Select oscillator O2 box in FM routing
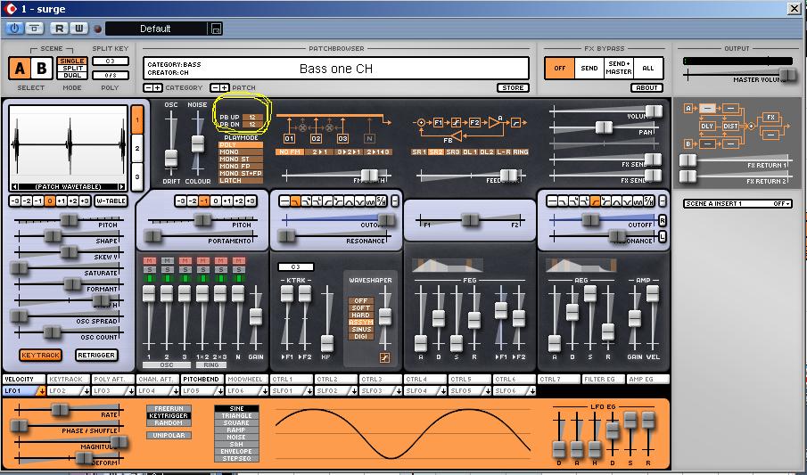This screenshot has width=807, height=475. click(x=316, y=138)
